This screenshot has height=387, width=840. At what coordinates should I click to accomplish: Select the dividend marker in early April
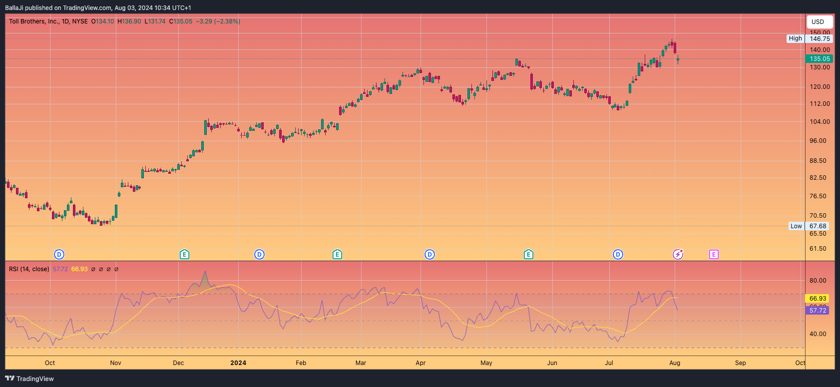tap(429, 255)
